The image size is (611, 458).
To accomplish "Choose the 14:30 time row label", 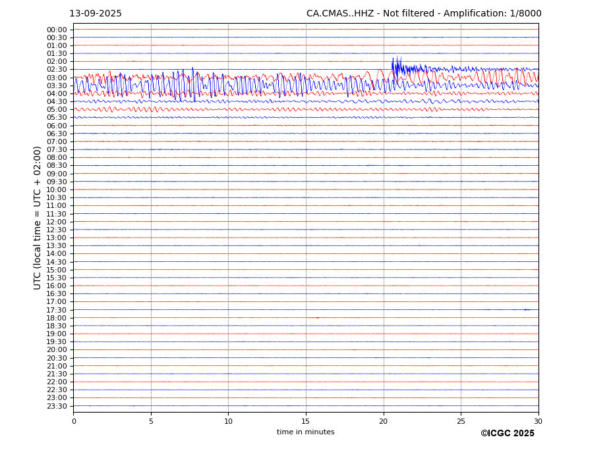I will 57,262.
